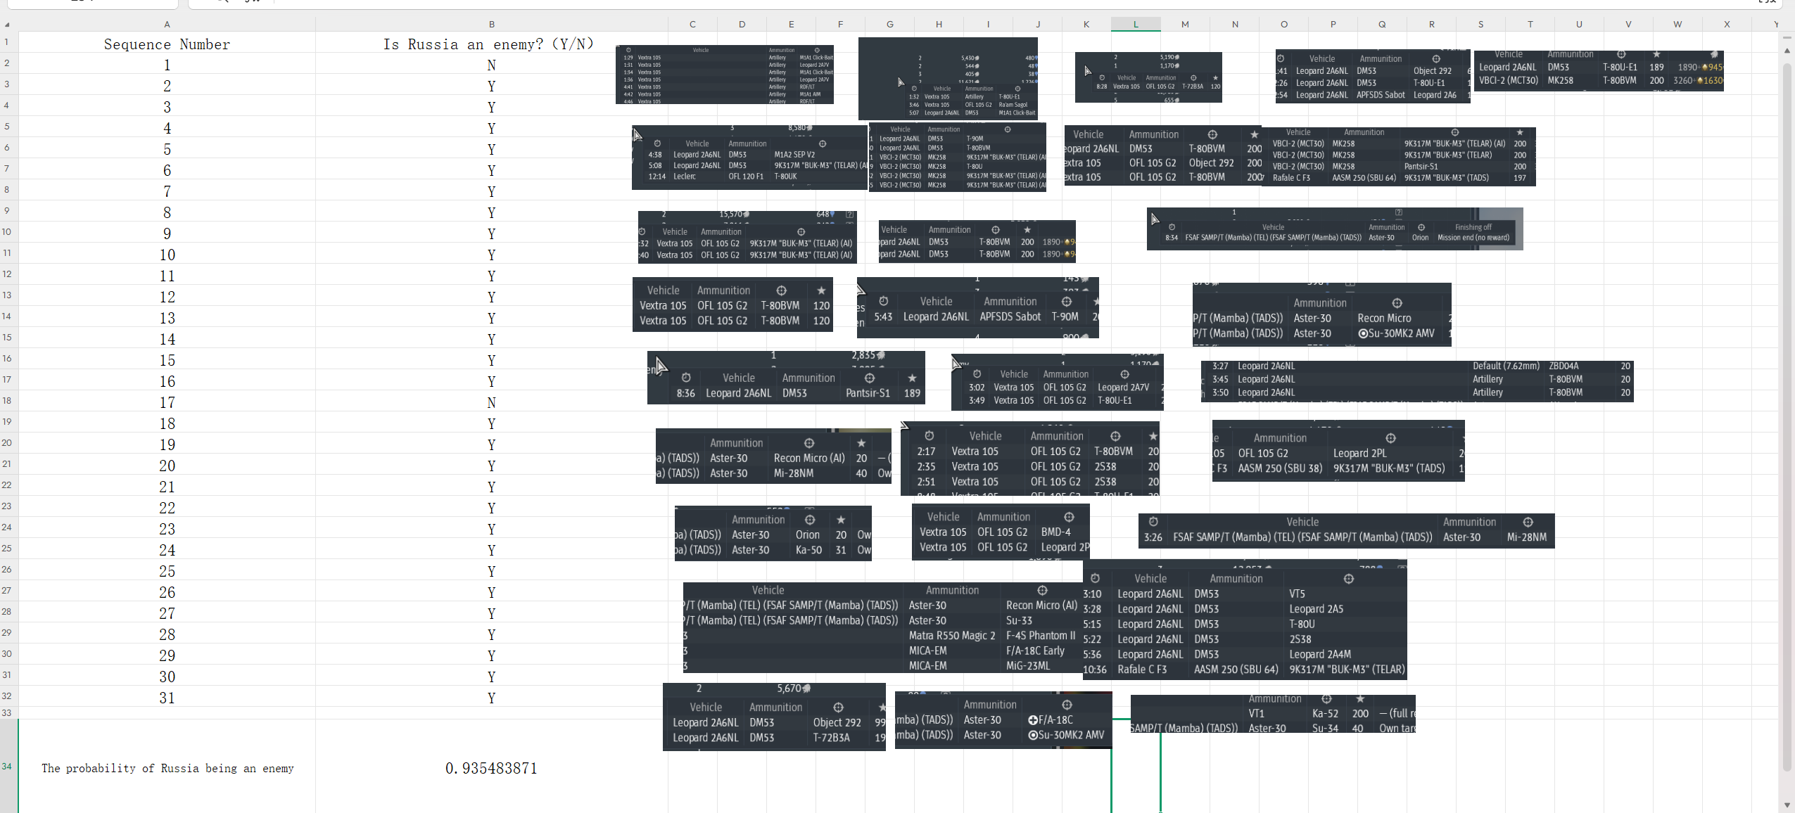Viewport: 1795px width, 813px height.
Task: Select the image showing BMD-4 target
Action: [1000, 532]
